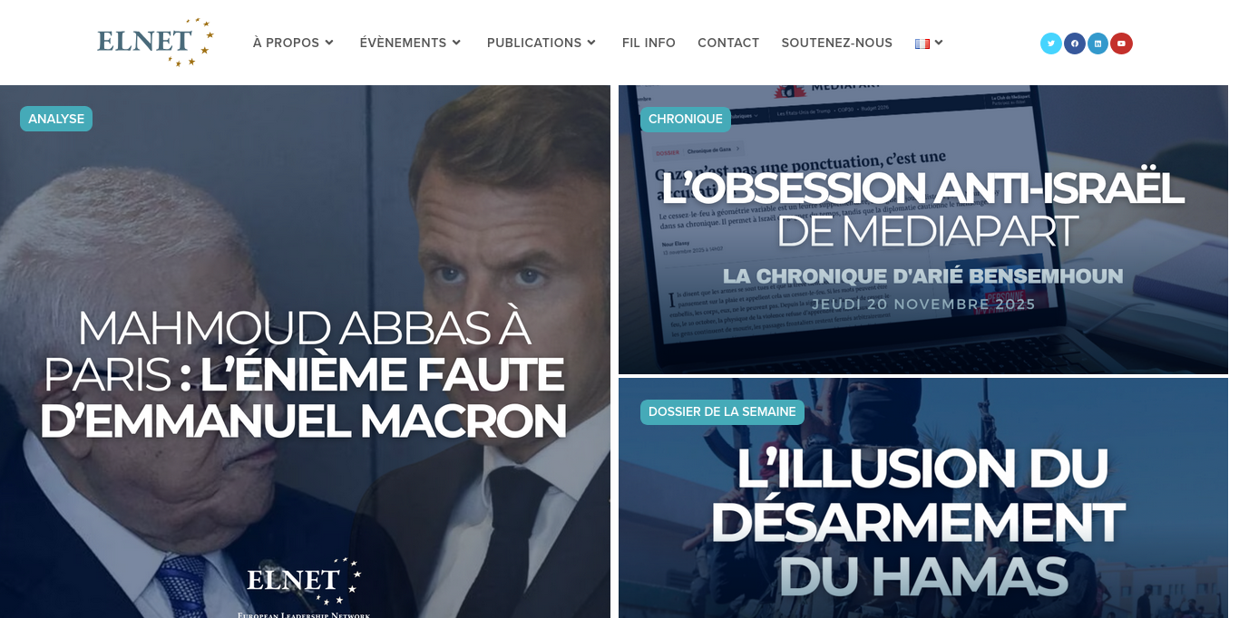Expand the ÉVÈNEMENTS dropdown menu
The height and width of the screenshot is (618, 1239).
411,43
